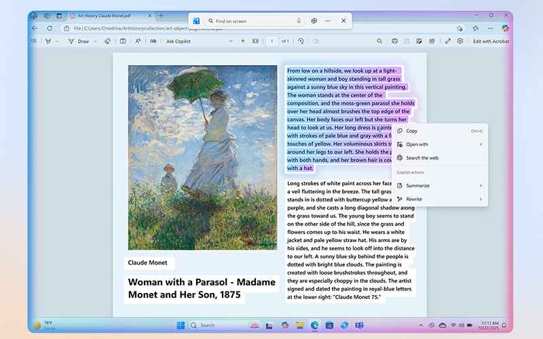The height and width of the screenshot is (339, 543).
Task: Click the Woman with a Parasol title
Action: point(202,288)
